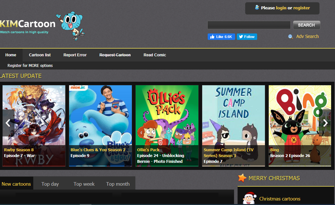Open the register link
335x205 pixels.
301,8
